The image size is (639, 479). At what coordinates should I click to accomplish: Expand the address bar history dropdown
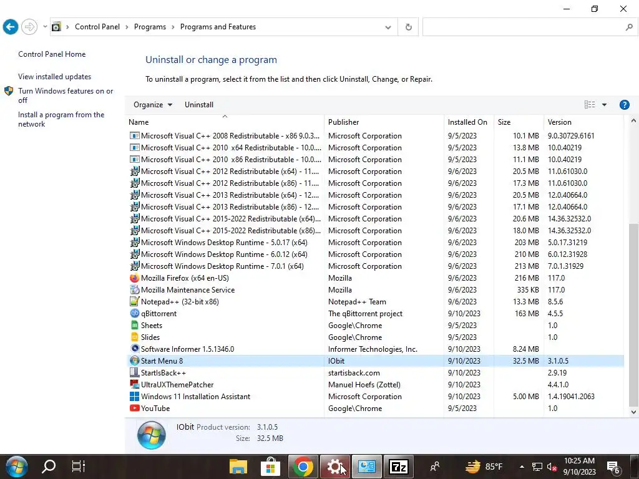pyautogui.click(x=388, y=27)
